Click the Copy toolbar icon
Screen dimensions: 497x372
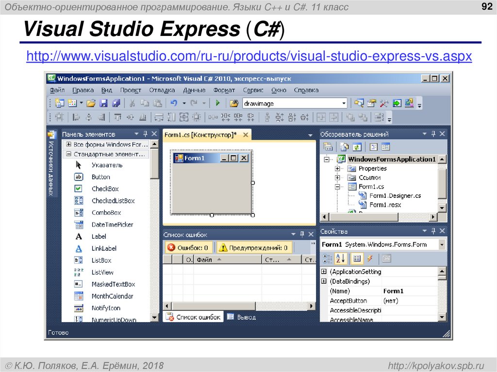click(x=145, y=103)
